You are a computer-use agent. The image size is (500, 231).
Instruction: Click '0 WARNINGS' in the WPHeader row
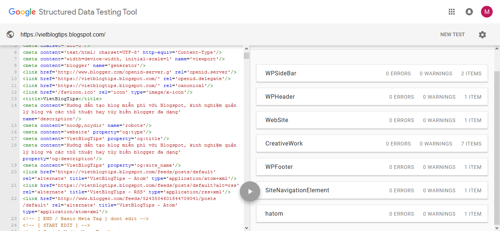pos(439,97)
